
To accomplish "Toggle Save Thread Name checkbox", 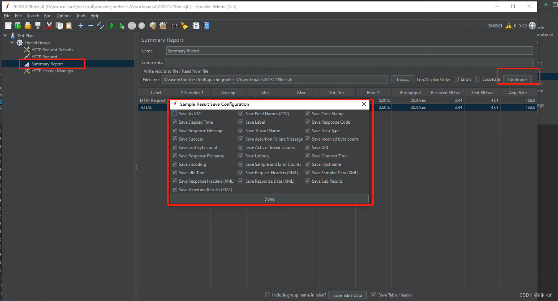I will (241, 131).
